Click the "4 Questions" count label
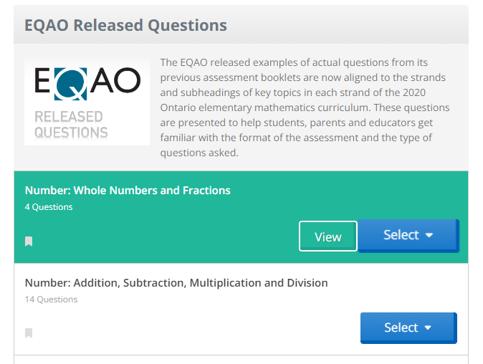483x364 pixels. click(x=49, y=207)
